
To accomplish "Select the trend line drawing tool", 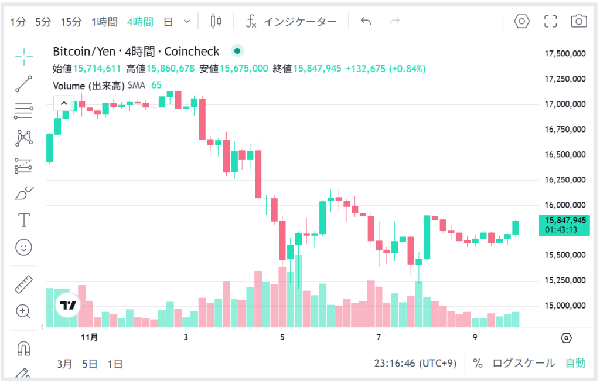I will point(24,84).
